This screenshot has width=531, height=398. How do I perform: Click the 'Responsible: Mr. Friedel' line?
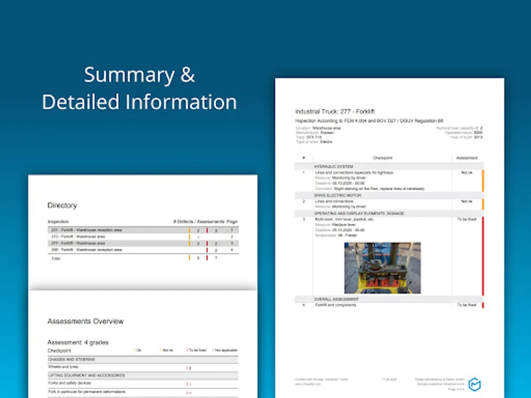[336, 235]
